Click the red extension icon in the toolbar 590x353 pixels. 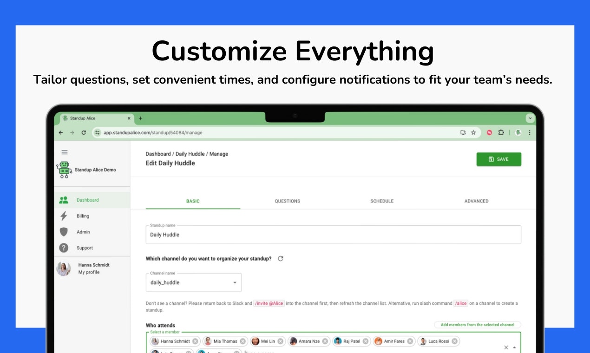489,132
